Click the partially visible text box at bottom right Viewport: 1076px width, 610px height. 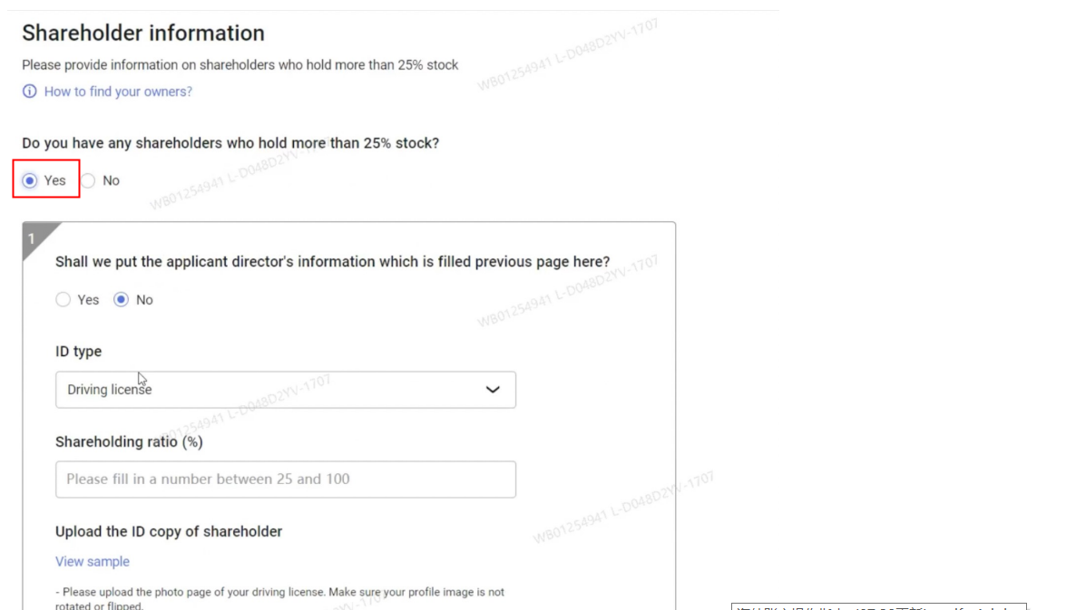pos(878,606)
